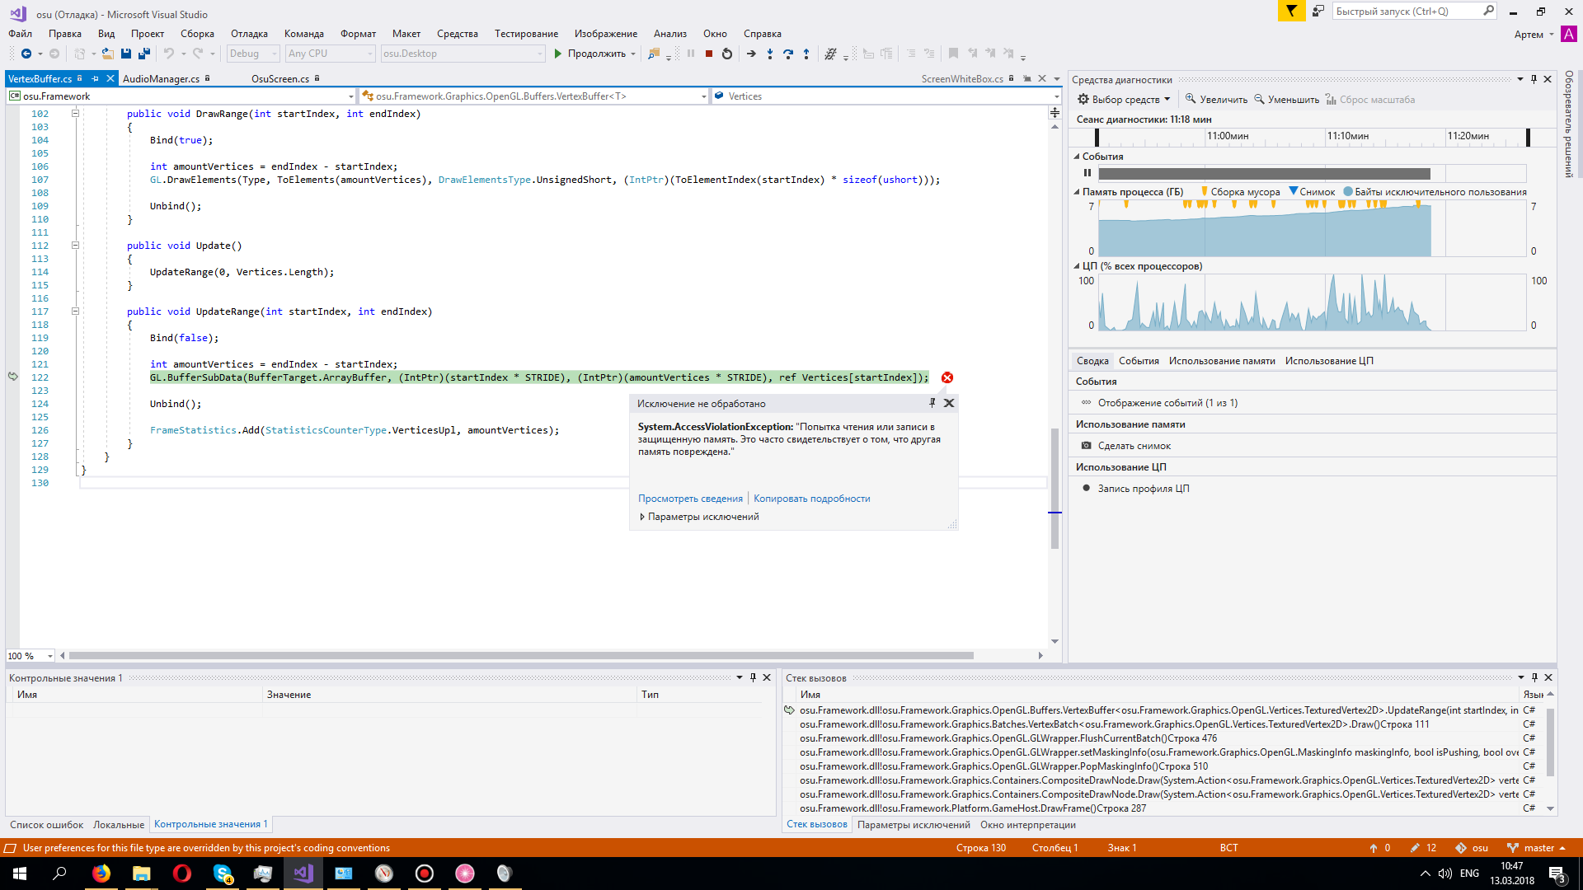Image resolution: width=1583 pixels, height=890 pixels.
Task: Toggle auto-hide pin of Diagnostics Tools panel
Action: pyautogui.click(x=1534, y=79)
